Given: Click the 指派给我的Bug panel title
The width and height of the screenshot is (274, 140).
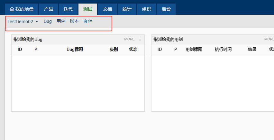Looking at the screenshot, I should pos(28,39).
